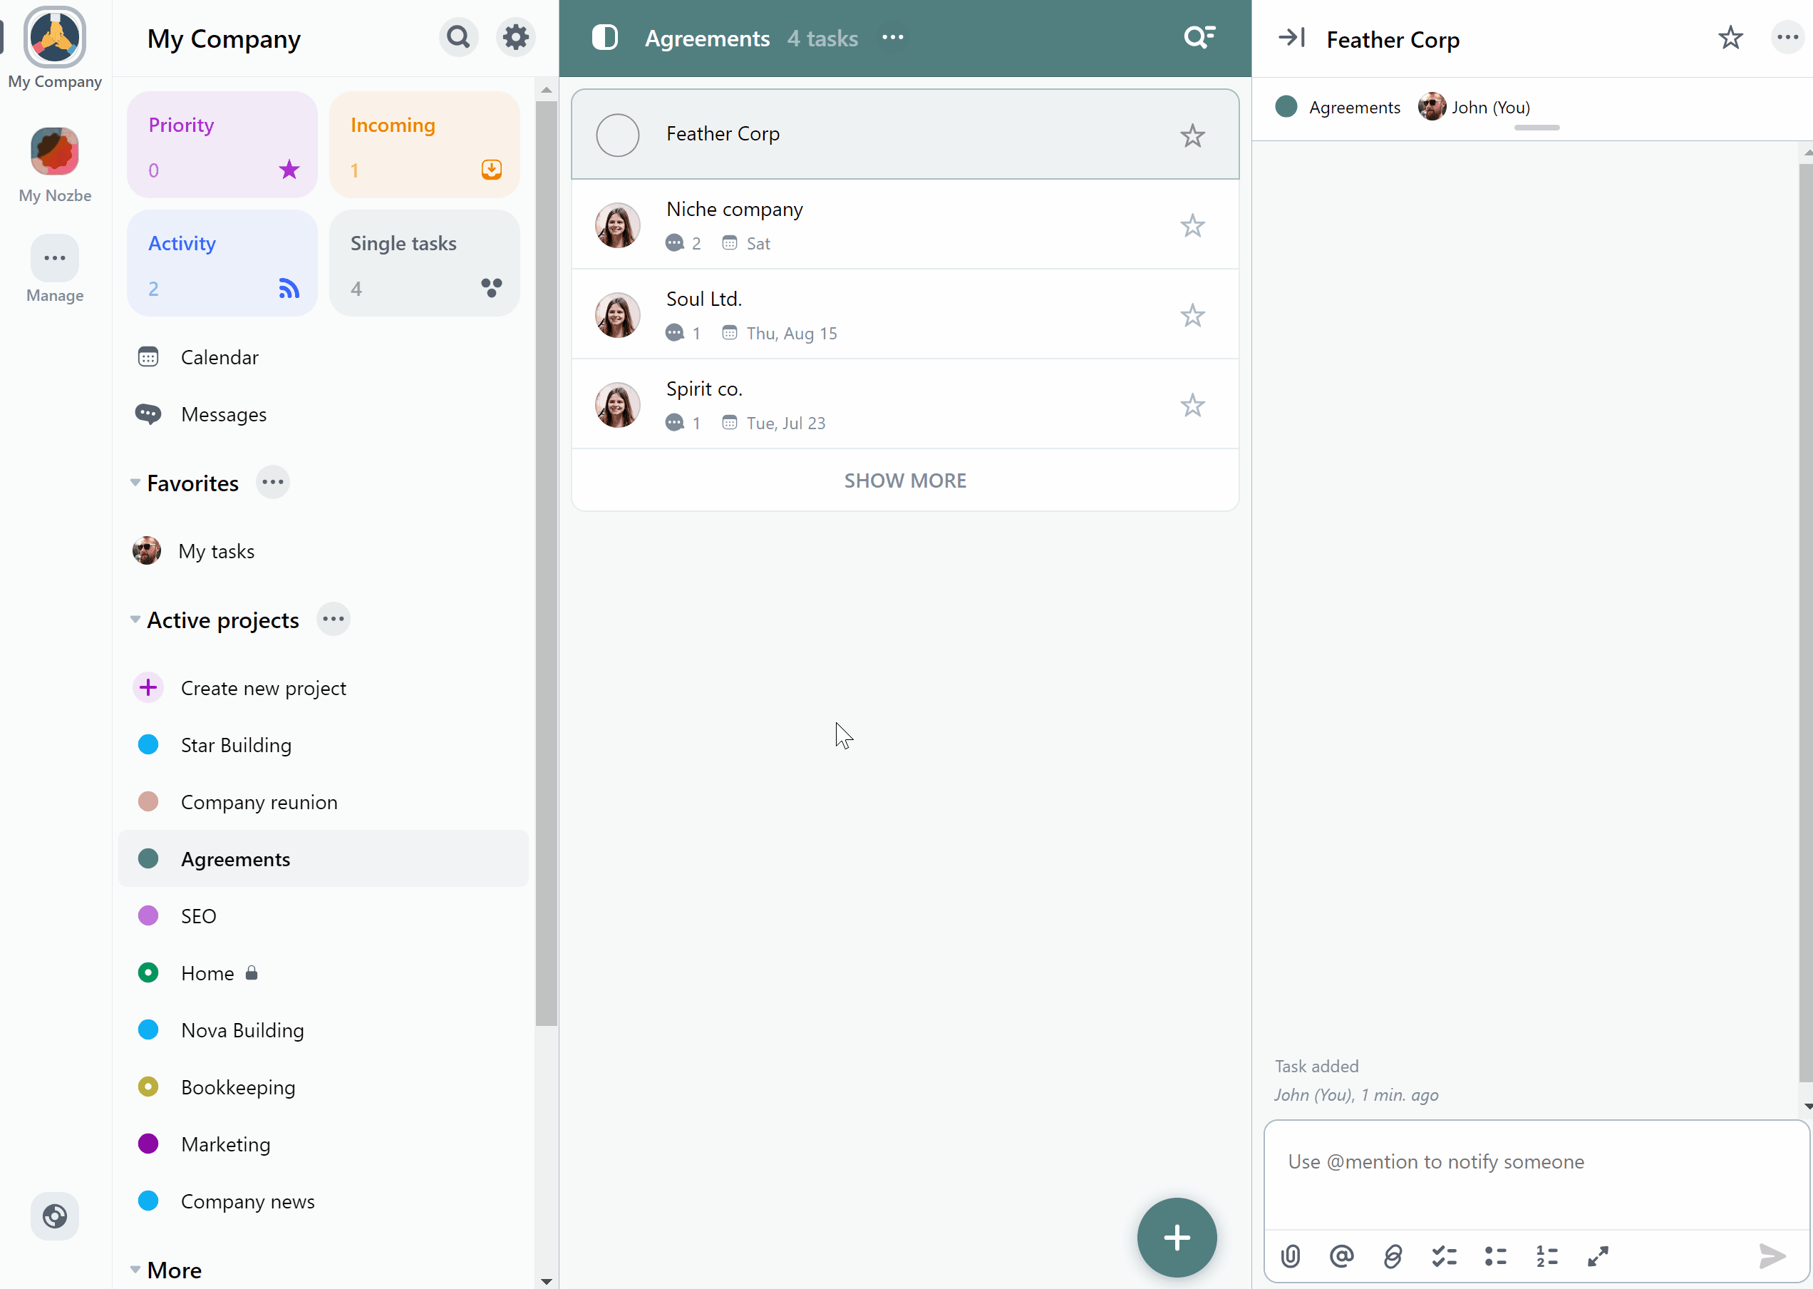The image size is (1813, 1289).
Task: Toggle star favorite on Soul Ltd. task
Action: [x=1192, y=315]
